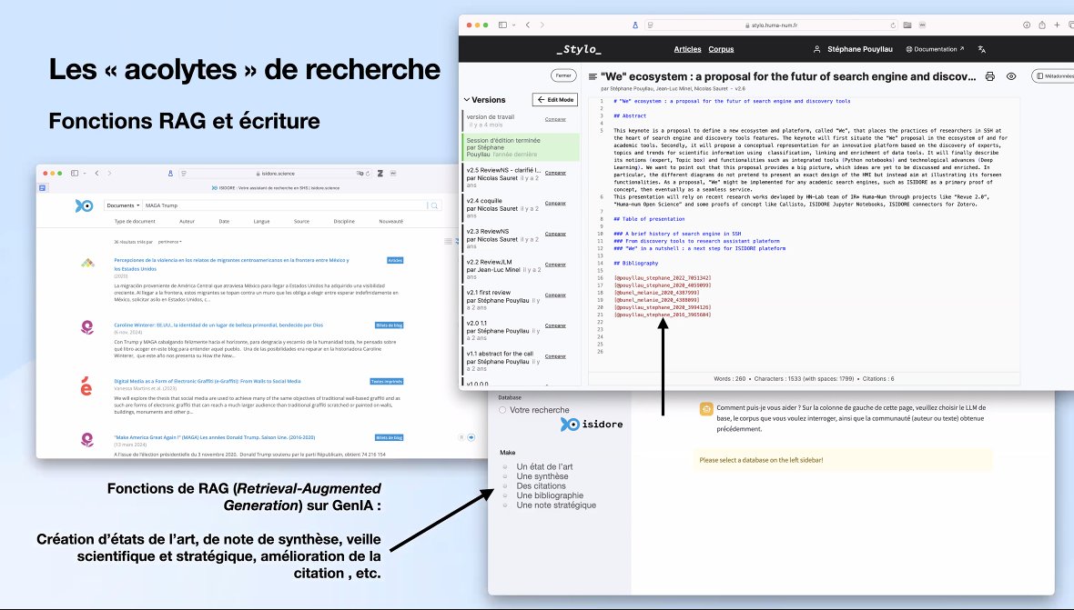Click the isidore.science address bar
Image resolution: width=1074 pixels, height=610 pixels.
[276, 174]
